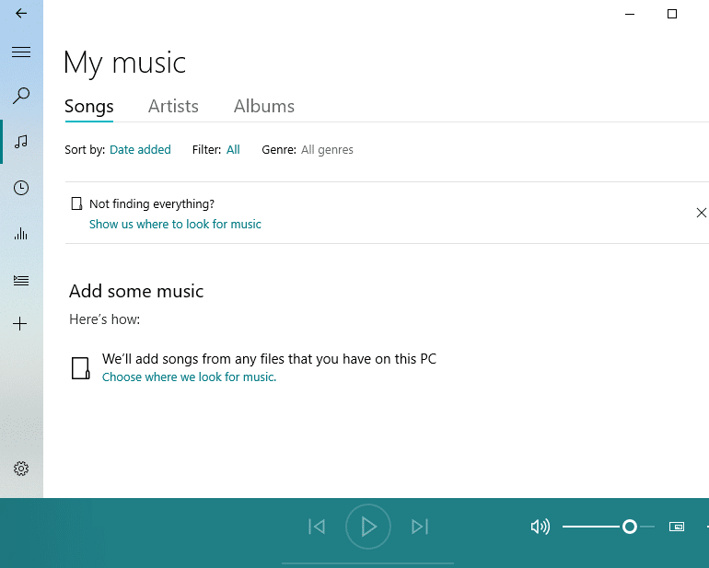Click Choose where we look for music link
This screenshot has width=709, height=568.
tap(189, 377)
